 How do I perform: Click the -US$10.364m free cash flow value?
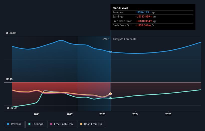pos(144,21)
